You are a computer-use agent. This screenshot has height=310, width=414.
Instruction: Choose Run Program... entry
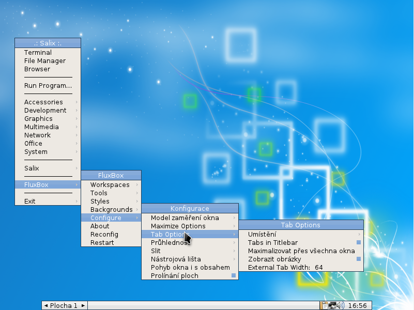(x=48, y=86)
